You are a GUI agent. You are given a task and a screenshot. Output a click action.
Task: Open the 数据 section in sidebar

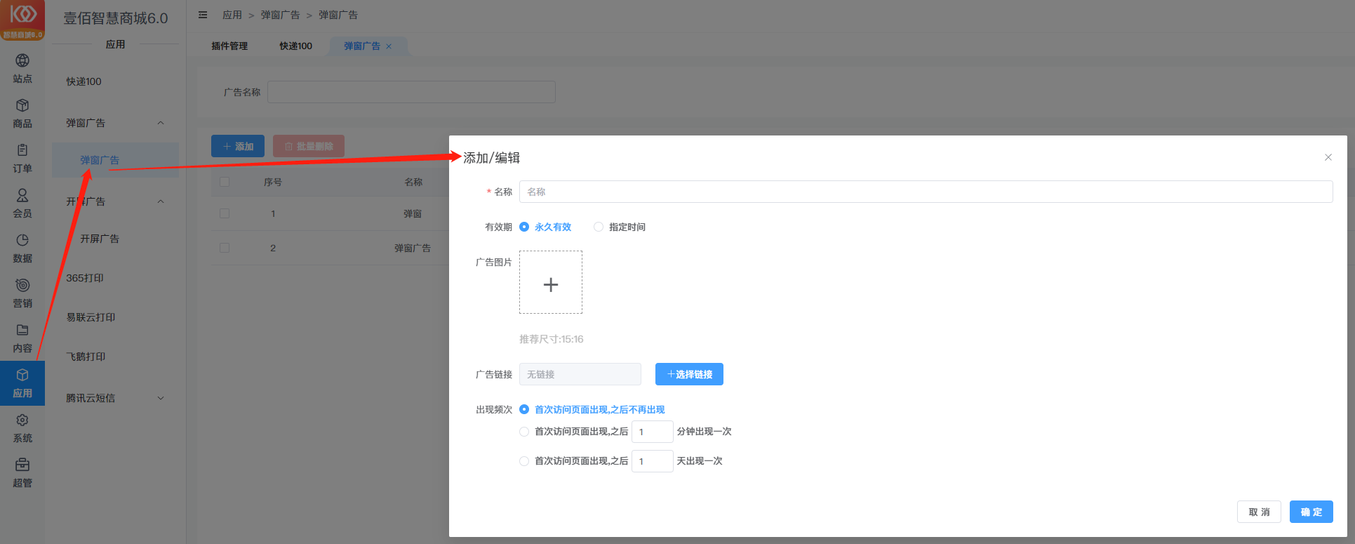[x=22, y=248]
